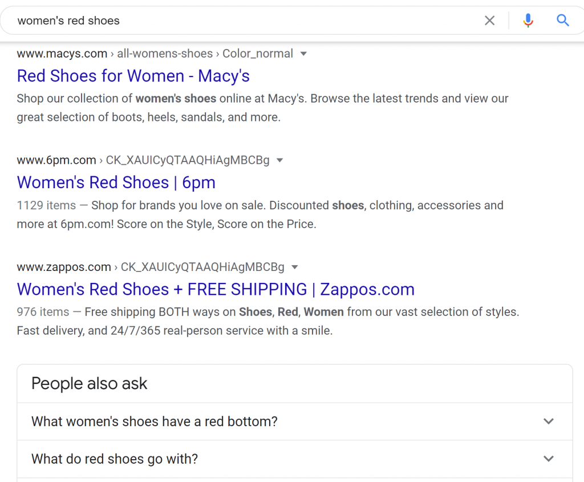Expand 'What women's shoes have a red bottom?'
This screenshot has width=584, height=482.
tap(295, 422)
